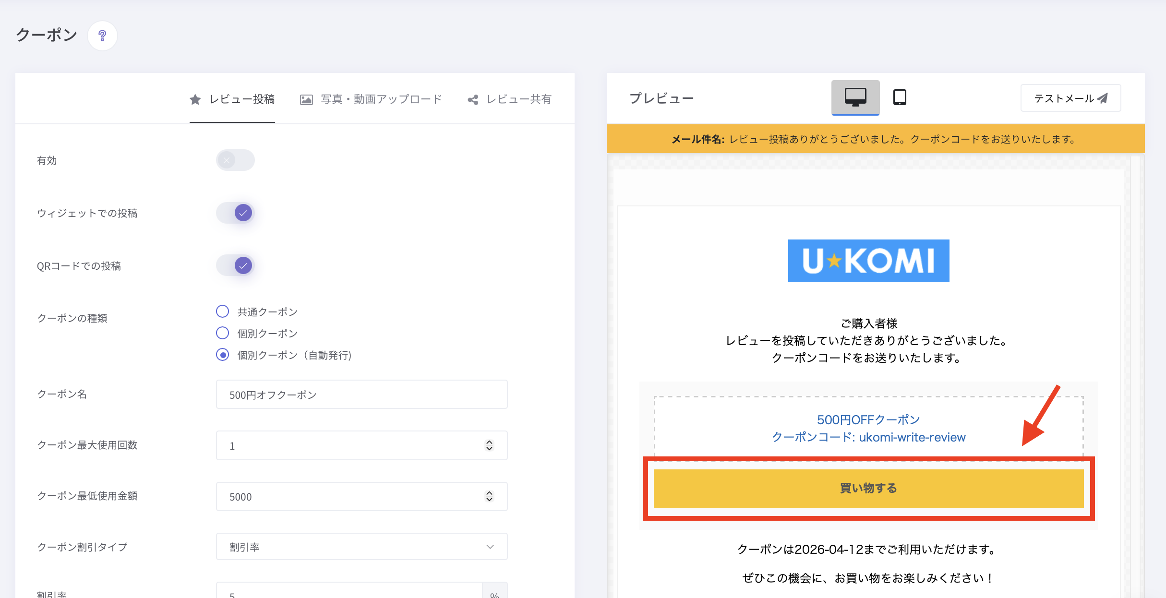
Task: Click the U-KOMI logo in preview
Action: coord(868,261)
